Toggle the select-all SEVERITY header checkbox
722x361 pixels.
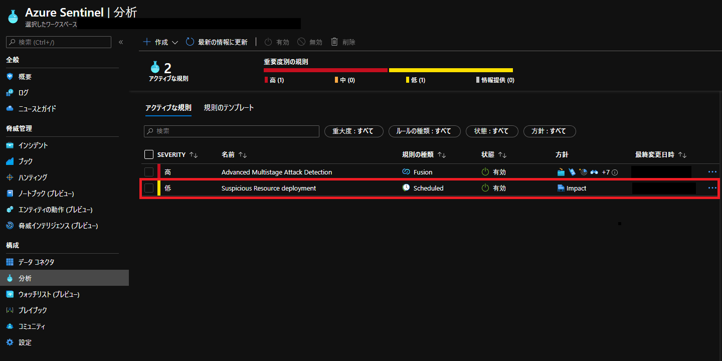point(149,155)
